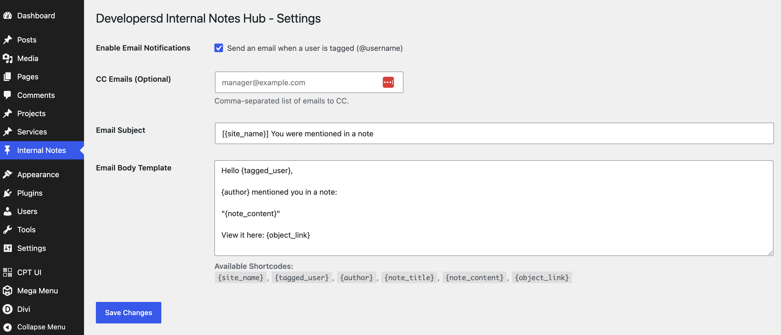Click into the Email Subject field
The image size is (781, 335).
tap(494, 133)
